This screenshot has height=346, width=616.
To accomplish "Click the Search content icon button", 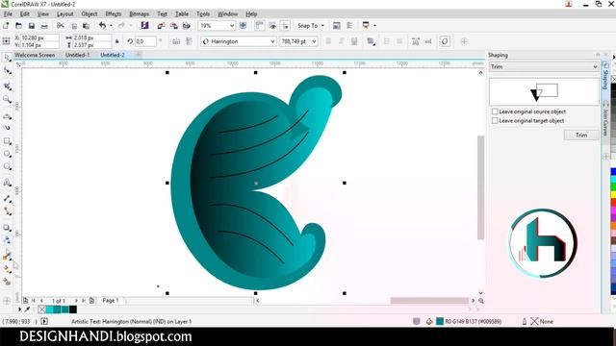I will [x=145, y=26].
